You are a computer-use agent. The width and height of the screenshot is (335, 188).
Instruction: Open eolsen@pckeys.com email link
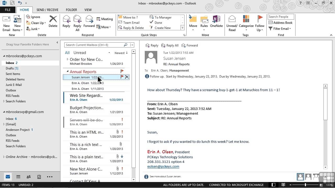click(x=163, y=166)
